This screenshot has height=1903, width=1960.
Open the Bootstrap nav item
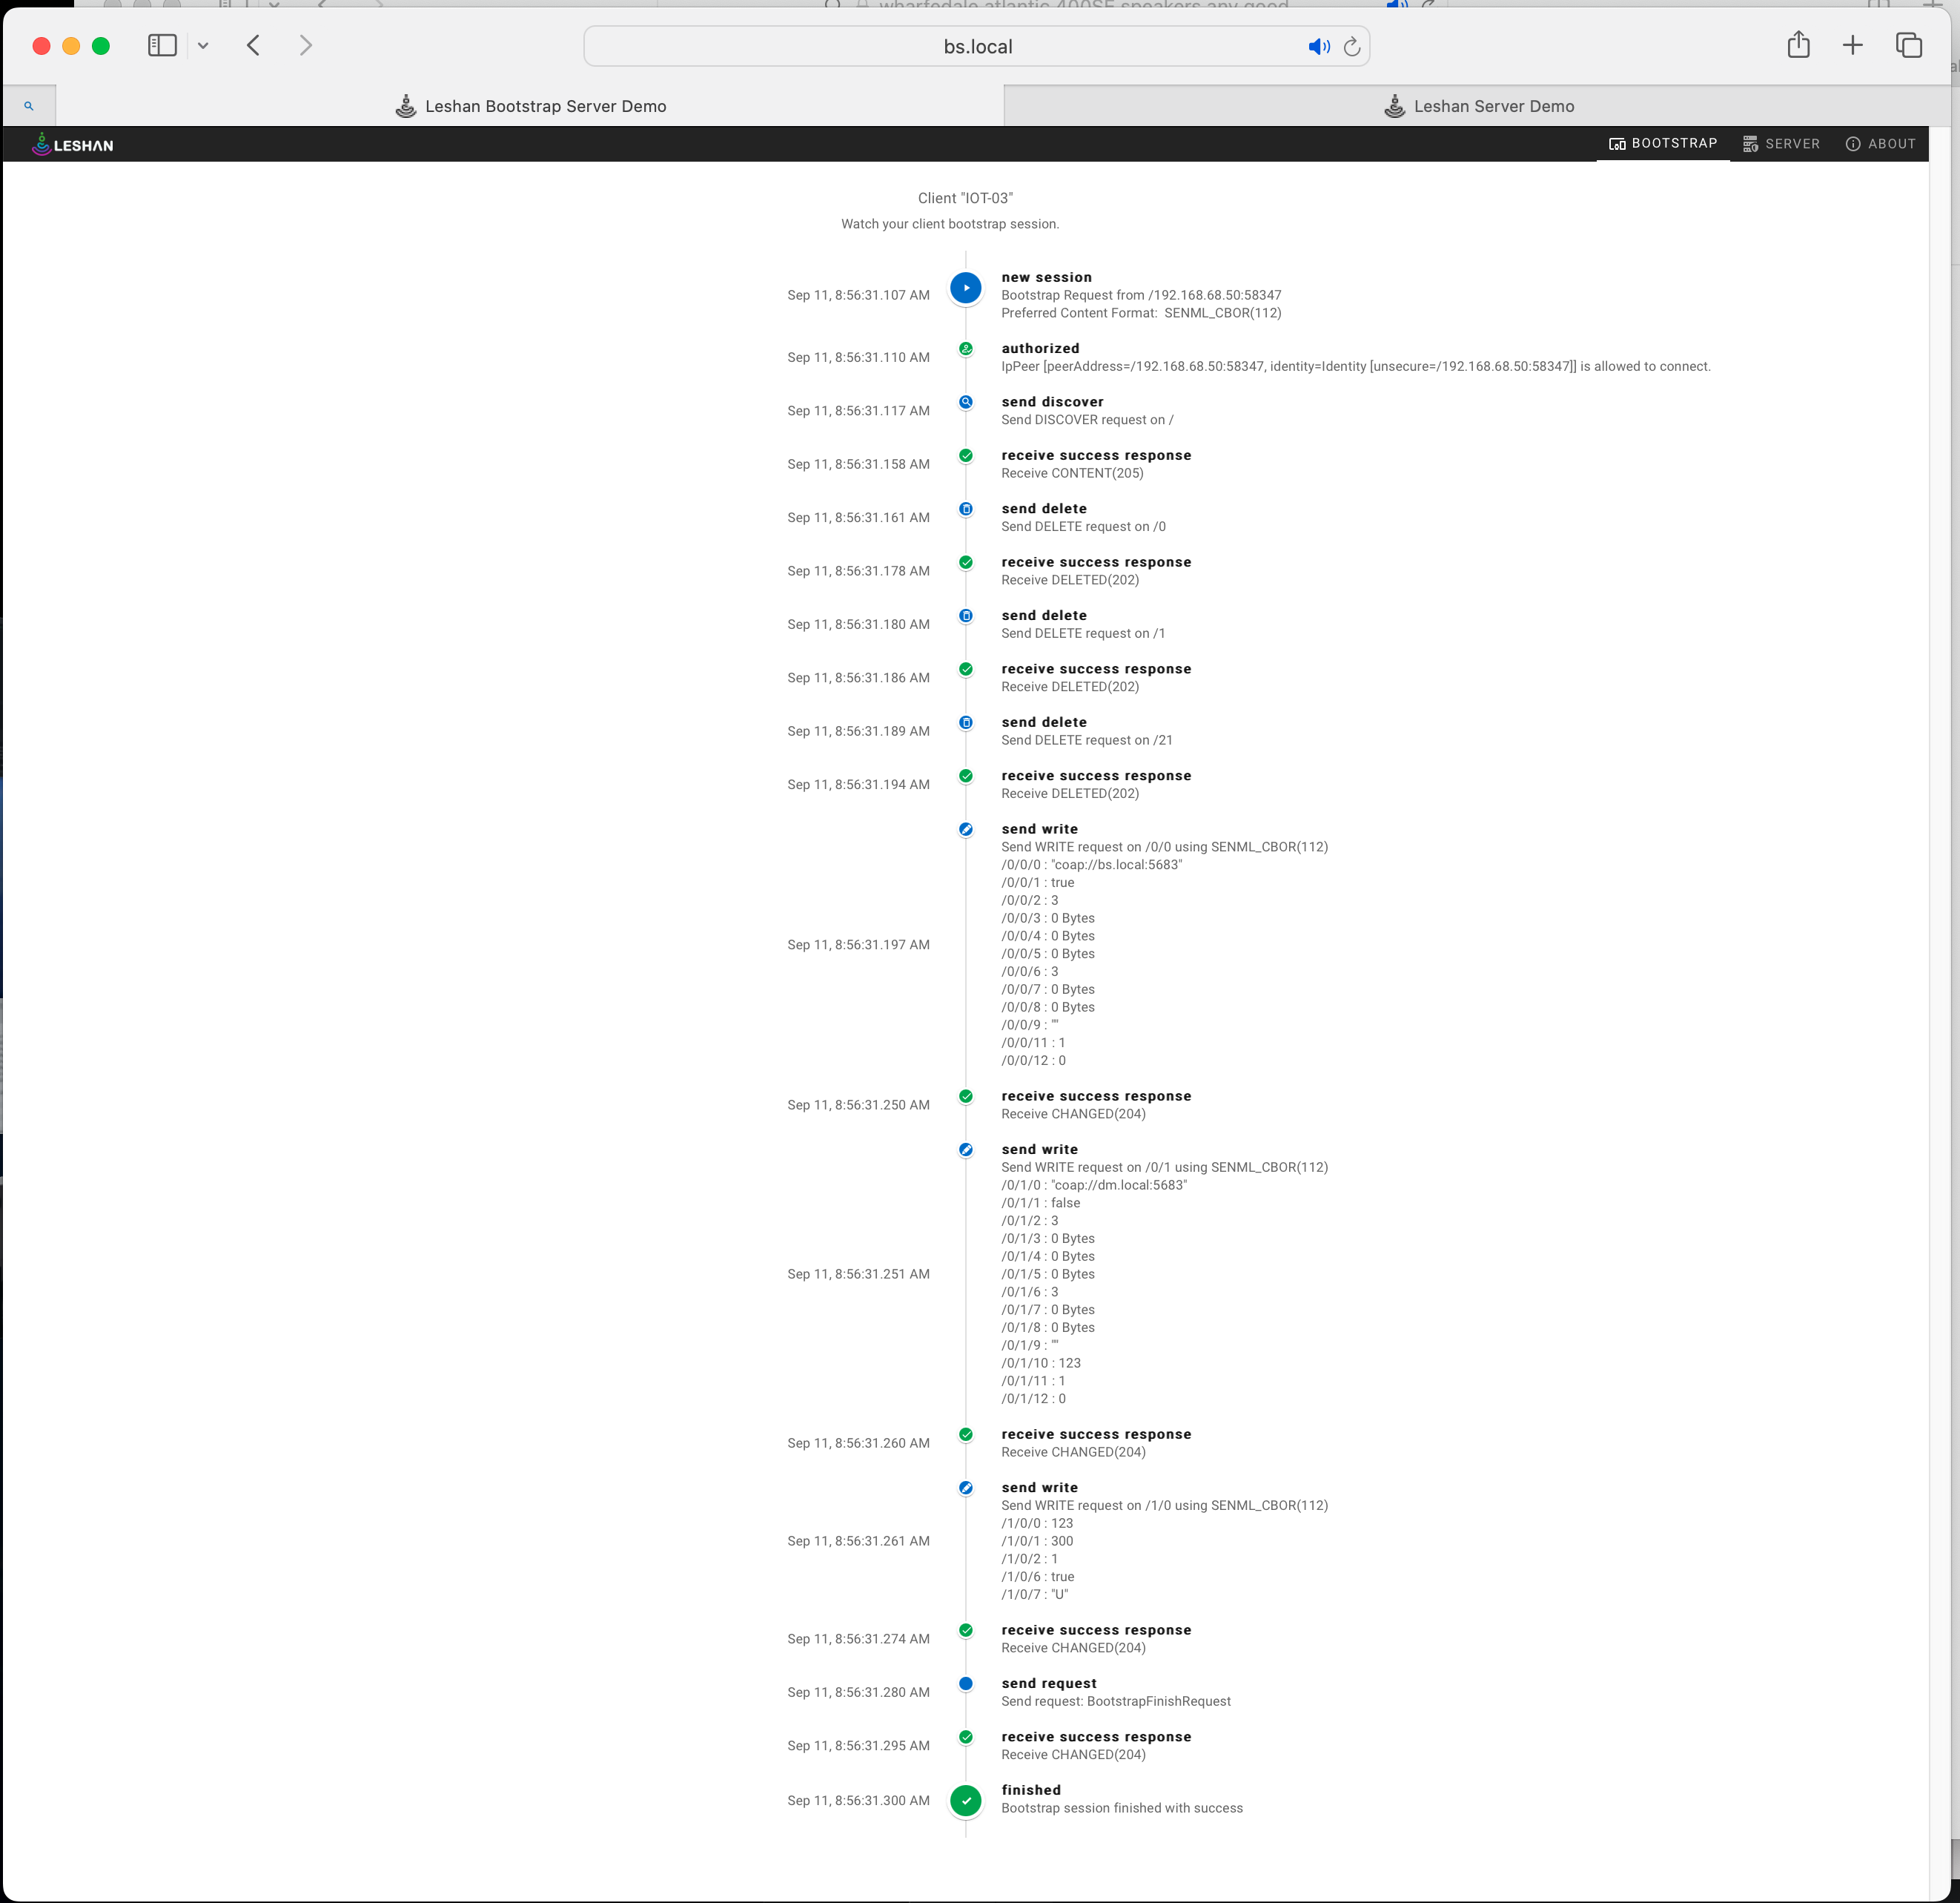(1662, 143)
